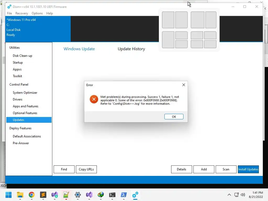The image size is (268, 201).
Task: Snap to top-left zone of four-quadrant layout
Action: coord(197,35)
